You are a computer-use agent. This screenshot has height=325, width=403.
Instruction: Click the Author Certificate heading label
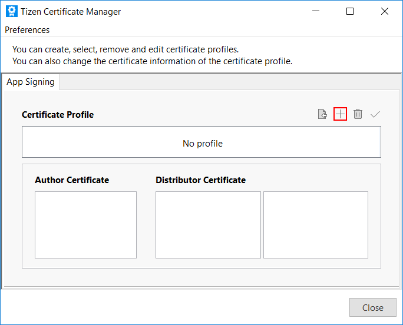[x=72, y=180]
